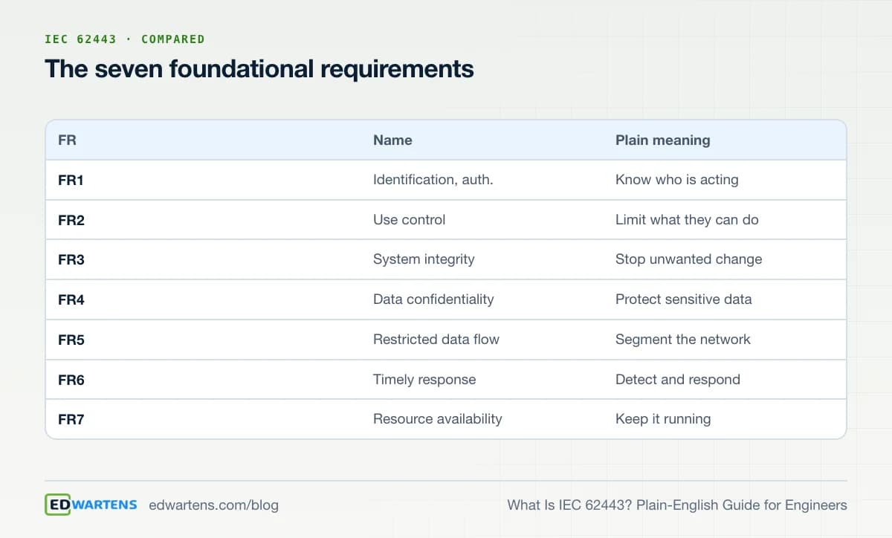
Task: Click 'Segment the network' text
Action: pos(683,340)
